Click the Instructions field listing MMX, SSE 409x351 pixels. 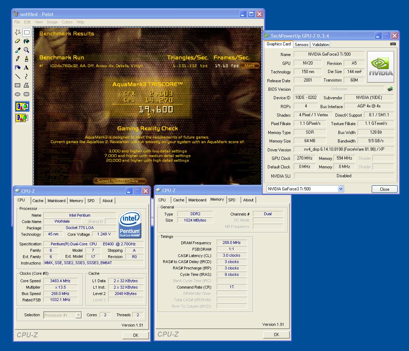click(93, 263)
